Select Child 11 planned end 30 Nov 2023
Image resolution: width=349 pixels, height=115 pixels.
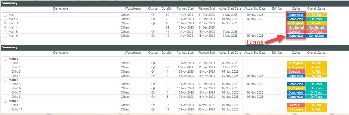[x=207, y=109]
